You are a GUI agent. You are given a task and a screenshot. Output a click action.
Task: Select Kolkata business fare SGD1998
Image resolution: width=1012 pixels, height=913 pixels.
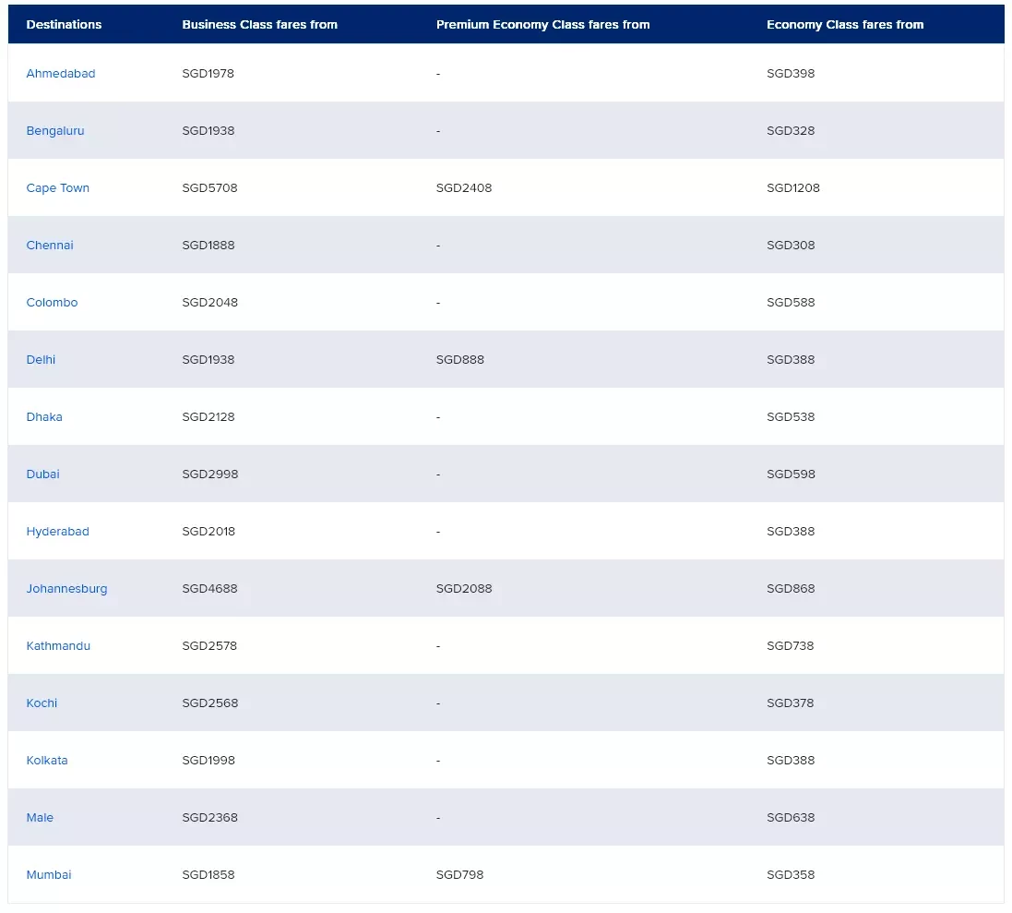pos(208,761)
